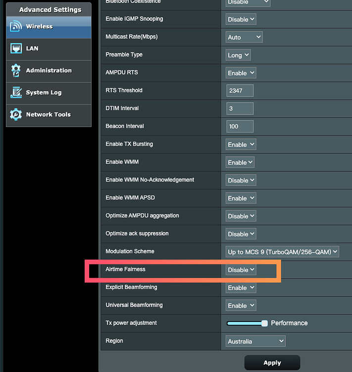Go to Administration settings
Screen dimensions: 352x372
point(49,71)
